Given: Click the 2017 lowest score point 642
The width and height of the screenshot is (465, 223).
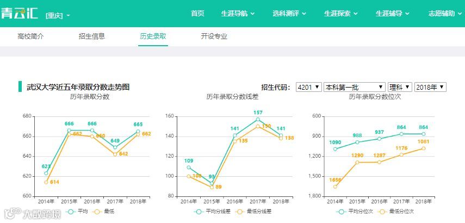Looking at the screenshot, I should click(115, 154).
